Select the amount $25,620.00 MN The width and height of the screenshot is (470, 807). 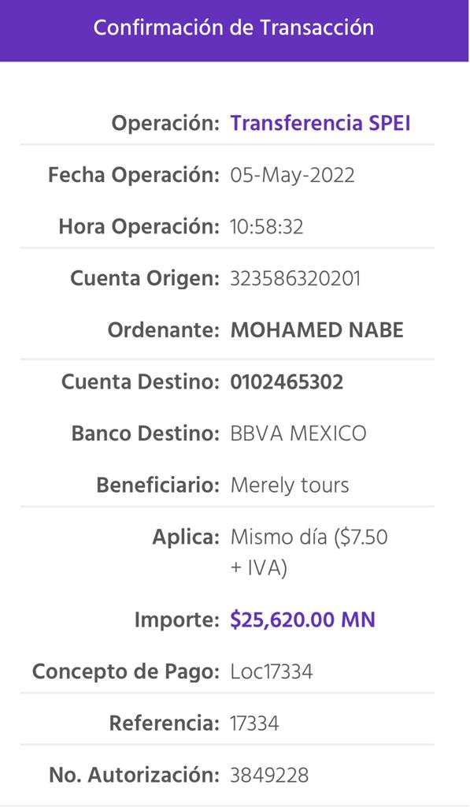(302, 619)
